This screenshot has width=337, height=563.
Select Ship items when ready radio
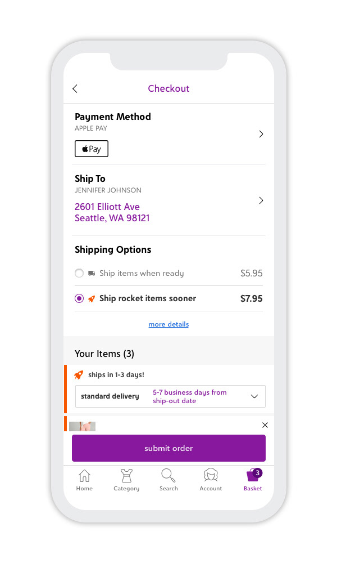coord(79,273)
